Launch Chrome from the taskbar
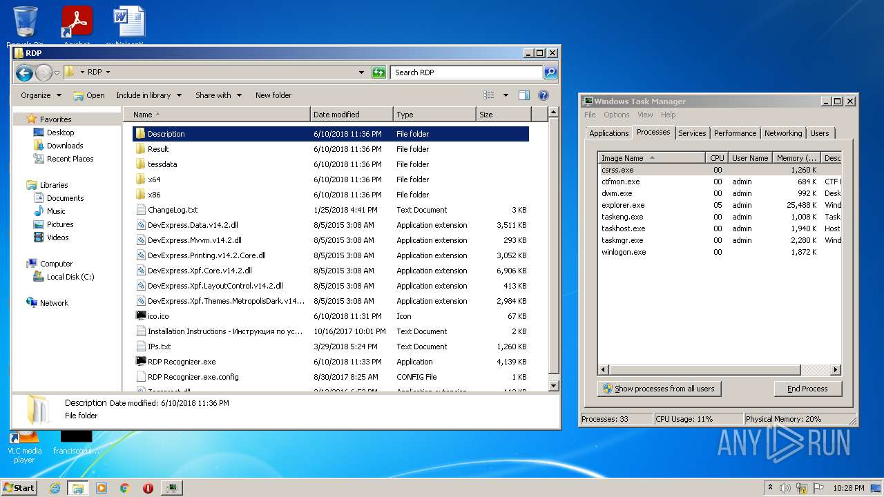The image size is (884, 497). tap(125, 488)
